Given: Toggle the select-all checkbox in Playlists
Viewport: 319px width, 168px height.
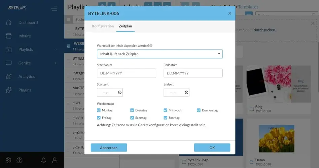Looking at the screenshot, I should 69,20.
